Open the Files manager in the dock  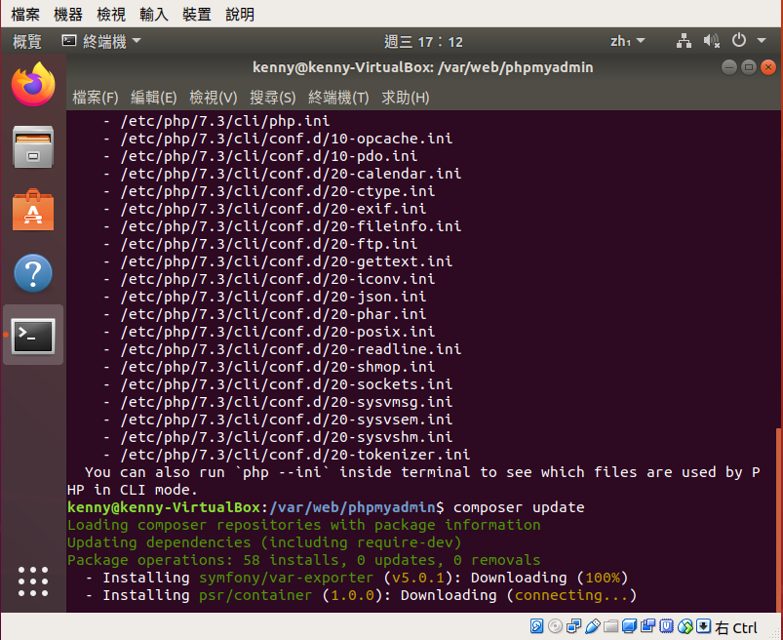pos(33,147)
